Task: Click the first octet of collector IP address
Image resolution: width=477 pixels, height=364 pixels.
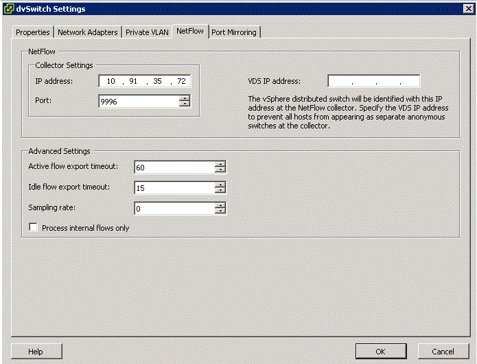Action: [110, 81]
